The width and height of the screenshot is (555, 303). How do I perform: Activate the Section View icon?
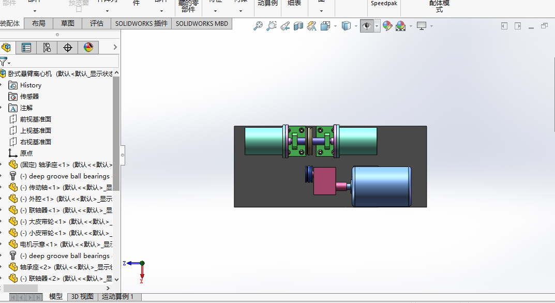point(298,26)
